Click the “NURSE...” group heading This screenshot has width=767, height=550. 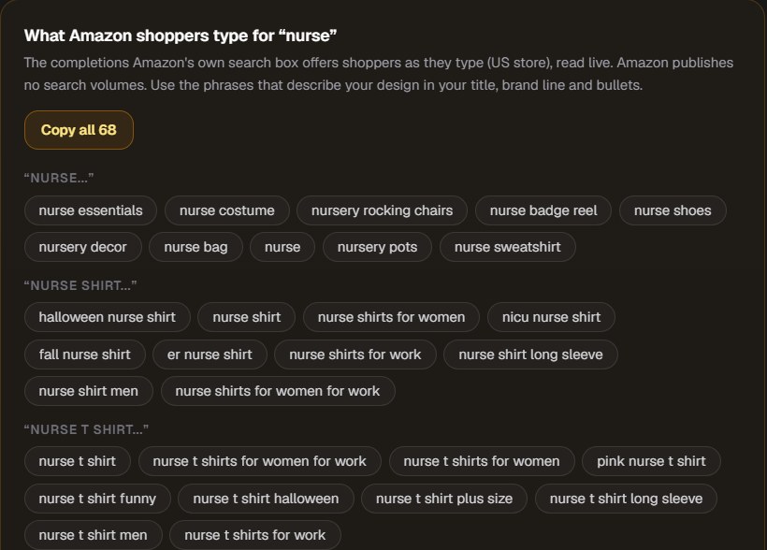[x=59, y=178]
